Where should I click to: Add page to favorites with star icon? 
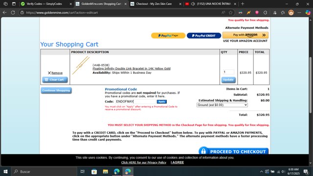(x=230, y=13)
